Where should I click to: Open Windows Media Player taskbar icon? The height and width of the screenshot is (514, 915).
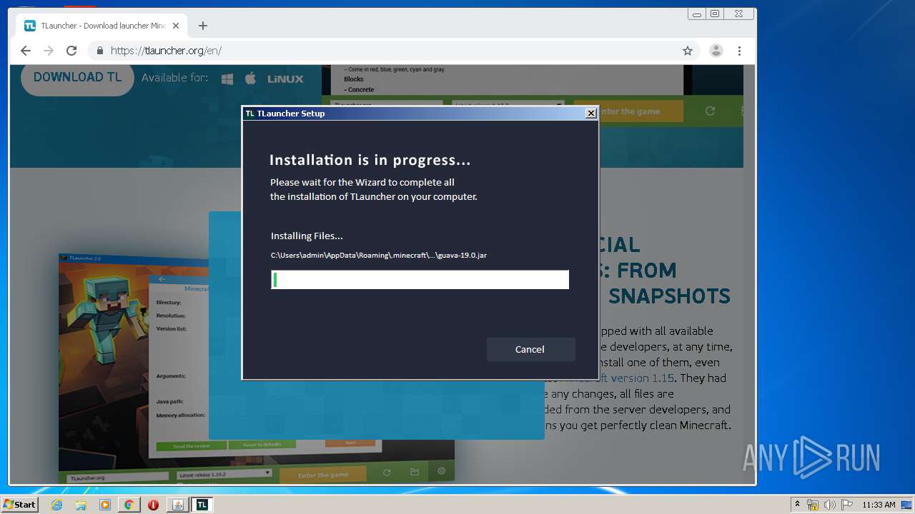[x=105, y=505]
